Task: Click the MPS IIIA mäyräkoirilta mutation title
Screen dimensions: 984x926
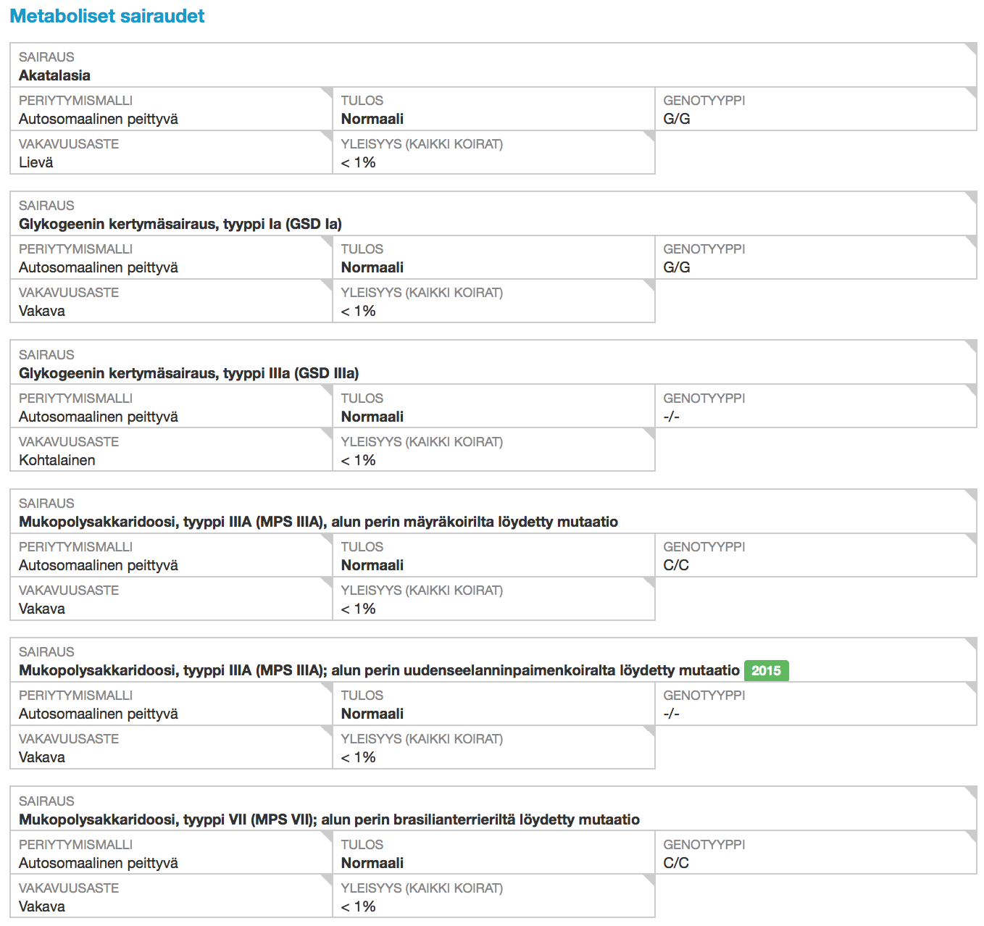Action: (318, 522)
